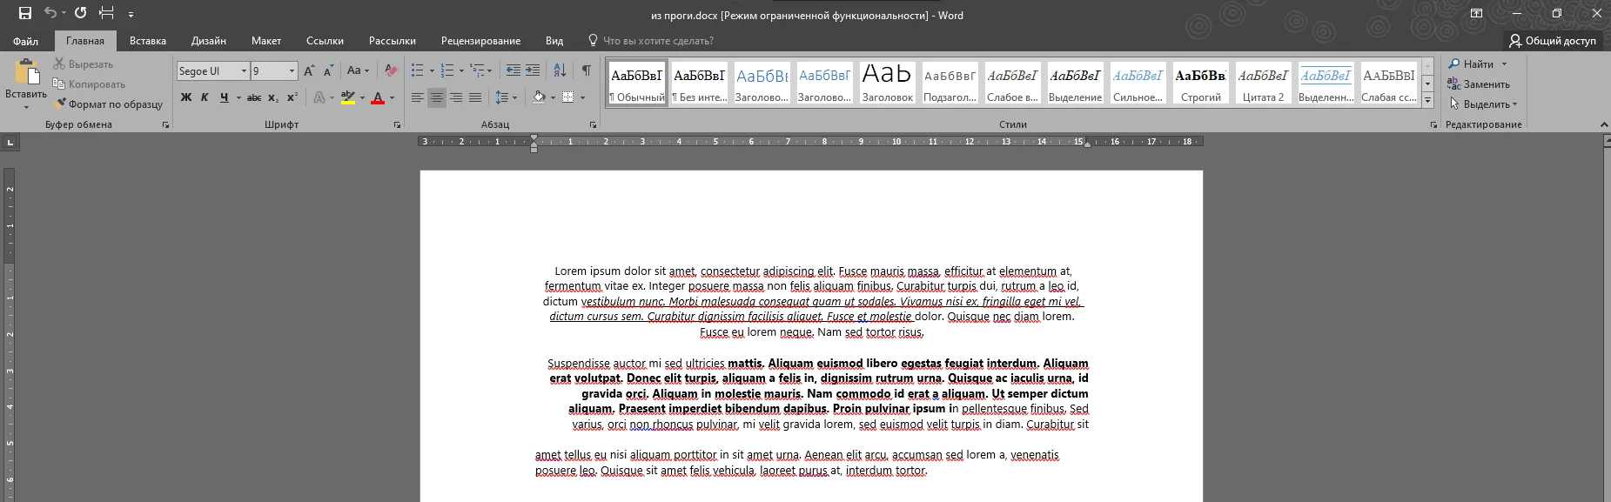
Task: Apply paragraph shading (paint bucket)
Action: click(539, 97)
